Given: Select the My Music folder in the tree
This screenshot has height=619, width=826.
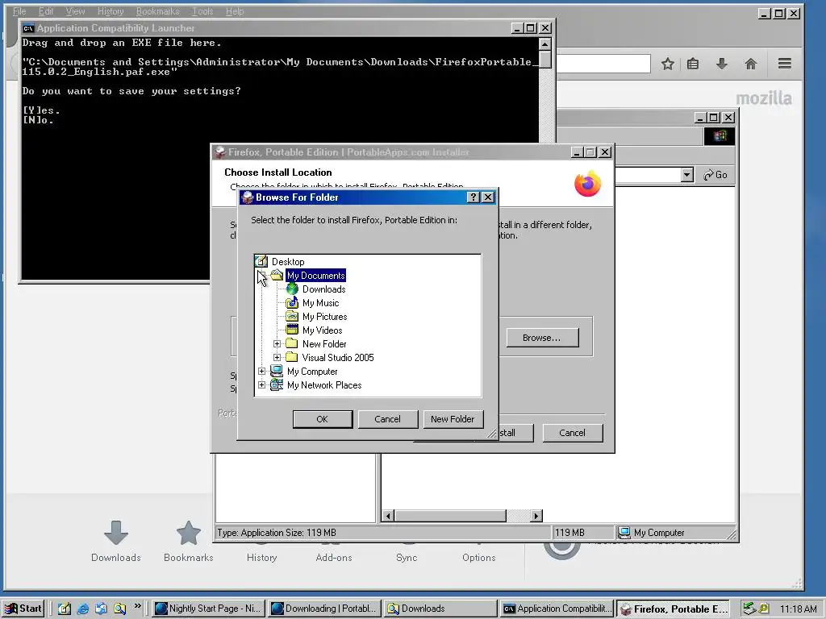Looking at the screenshot, I should pos(320,303).
